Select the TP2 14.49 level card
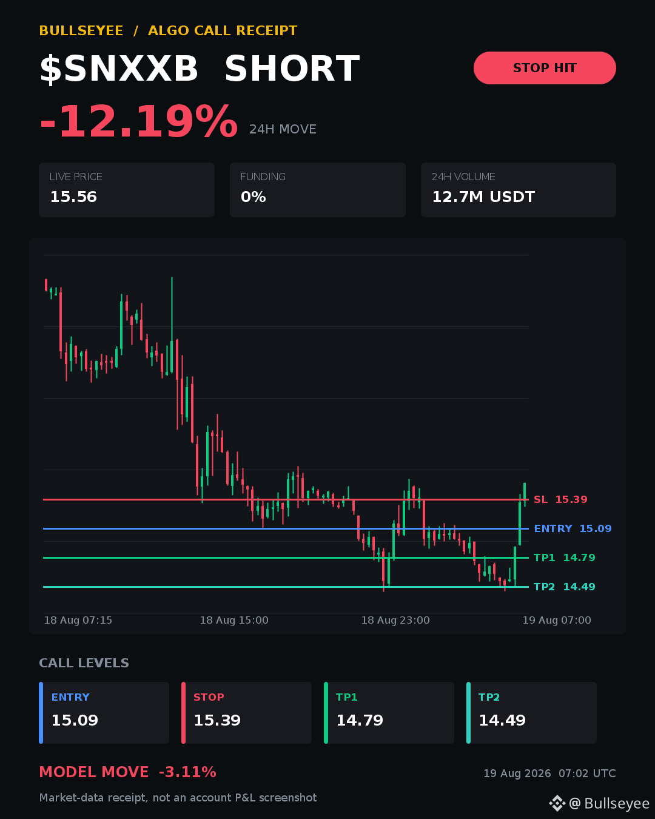 (531, 713)
